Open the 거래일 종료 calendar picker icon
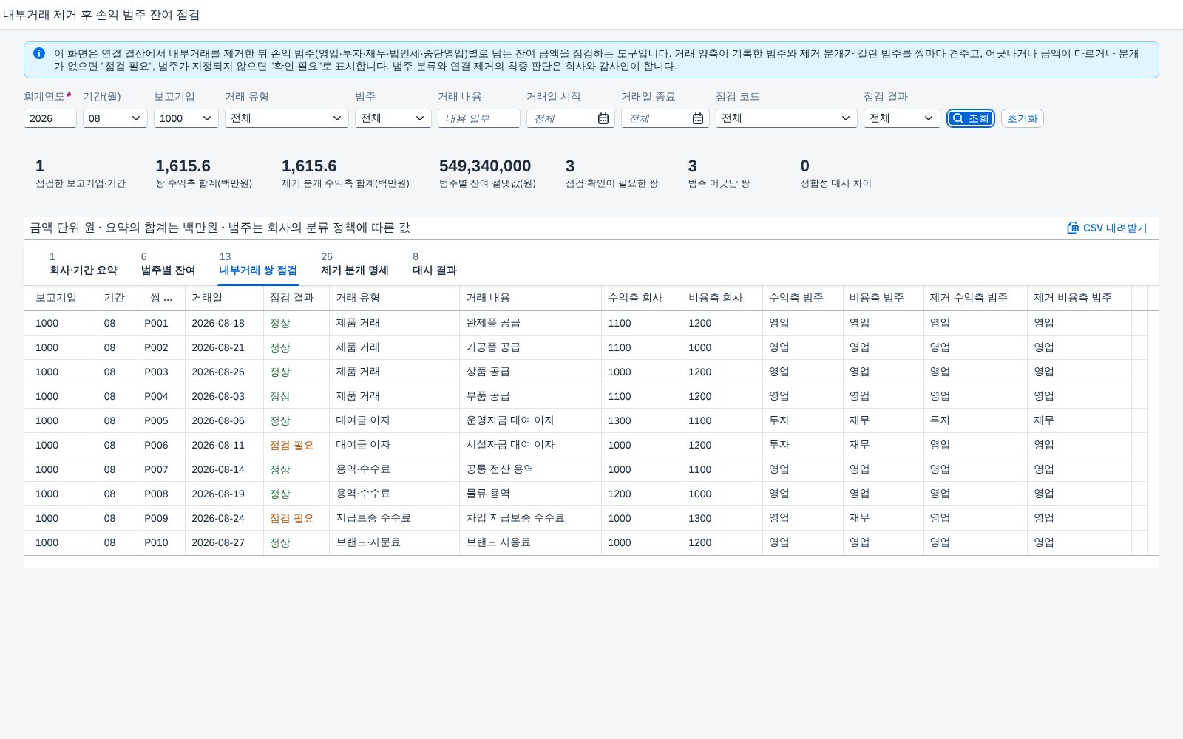The height and width of the screenshot is (739, 1183). tap(698, 118)
